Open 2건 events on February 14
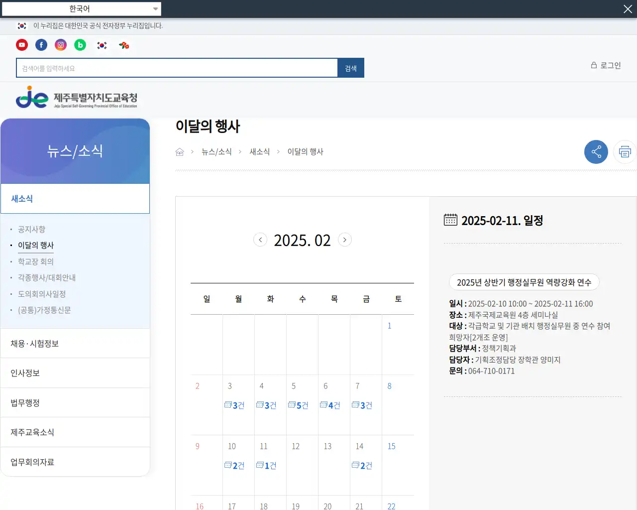 [362, 466]
